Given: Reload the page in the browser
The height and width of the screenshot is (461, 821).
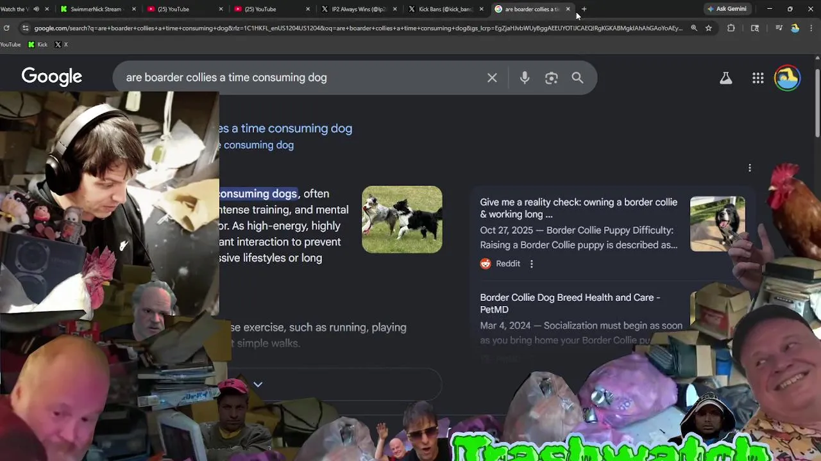Looking at the screenshot, I should pos(6,28).
